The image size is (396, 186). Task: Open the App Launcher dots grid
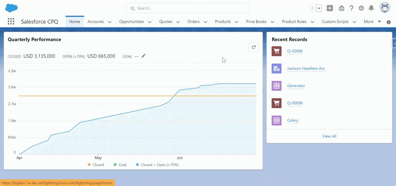coord(11,21)
